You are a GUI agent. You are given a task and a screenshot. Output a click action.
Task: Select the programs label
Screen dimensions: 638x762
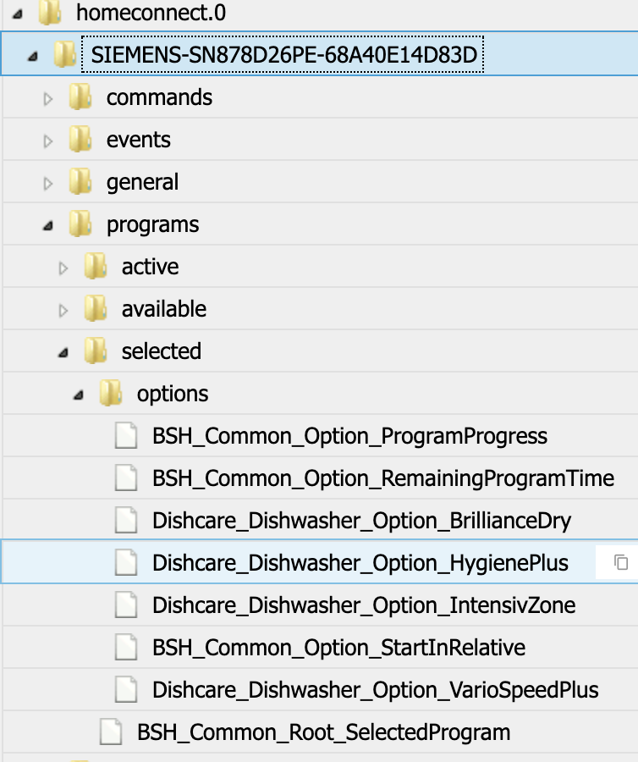pos(152,225)
